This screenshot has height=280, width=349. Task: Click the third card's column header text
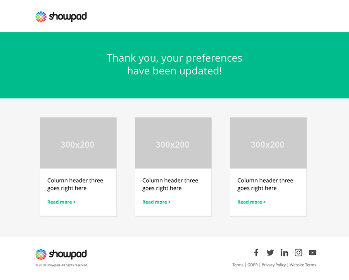pos(265,184)
